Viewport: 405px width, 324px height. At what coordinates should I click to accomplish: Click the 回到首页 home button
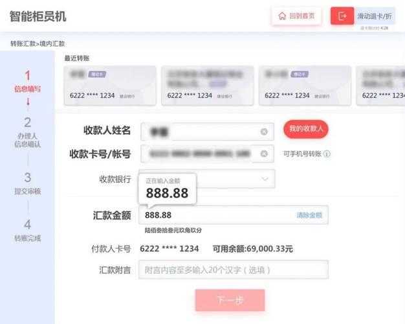coord(296,16)
